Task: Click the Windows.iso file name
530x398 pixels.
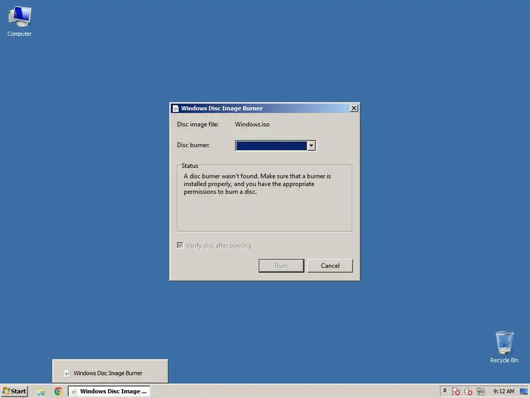Action: point(252,124)
